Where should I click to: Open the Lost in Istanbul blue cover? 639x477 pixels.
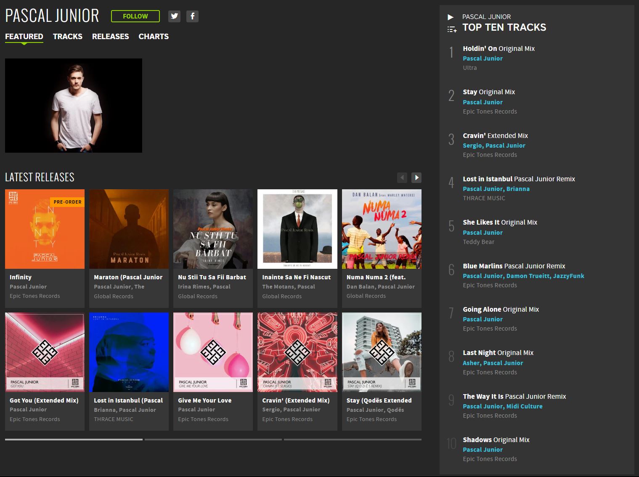pyautogui.click(x=129, y=352)
